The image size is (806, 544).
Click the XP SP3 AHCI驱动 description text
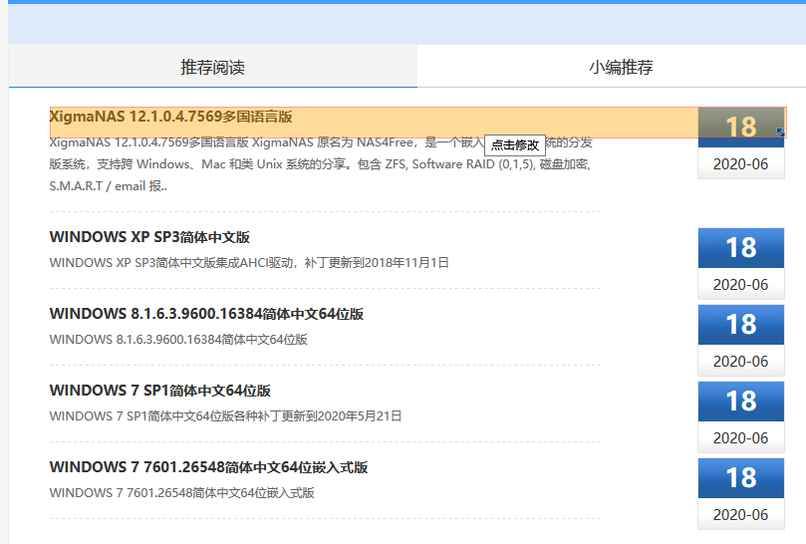click(x=249, y=262)
